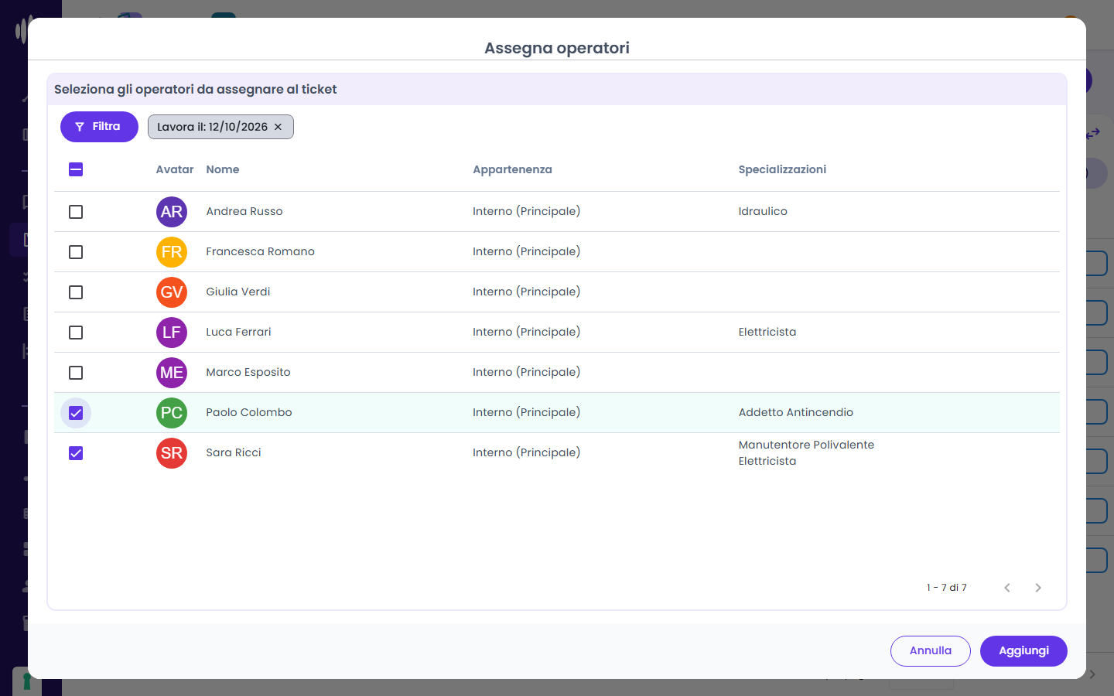1114x696 pixels.
Task: Click the LF avatar of Luca Ferrari
Action: click(x=172, y=333)
